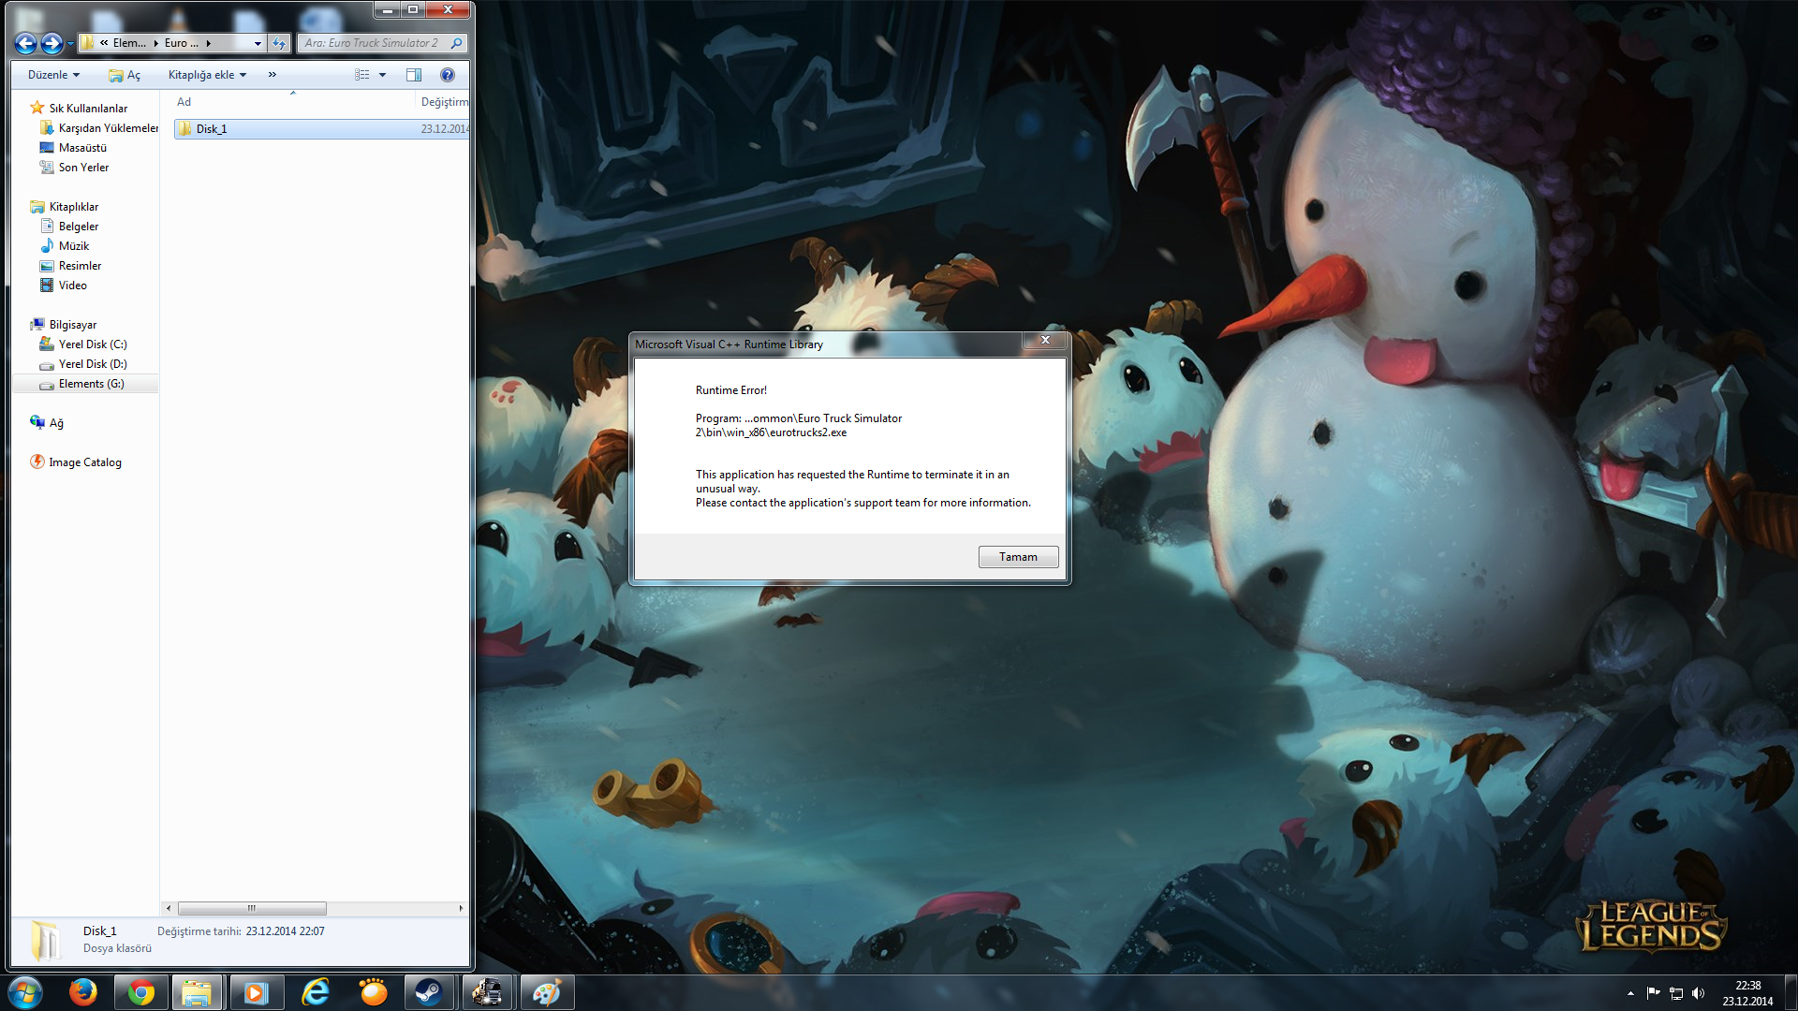Click the Aç toolbar button
The image size is (1798, 1011).
pos(125,75)
